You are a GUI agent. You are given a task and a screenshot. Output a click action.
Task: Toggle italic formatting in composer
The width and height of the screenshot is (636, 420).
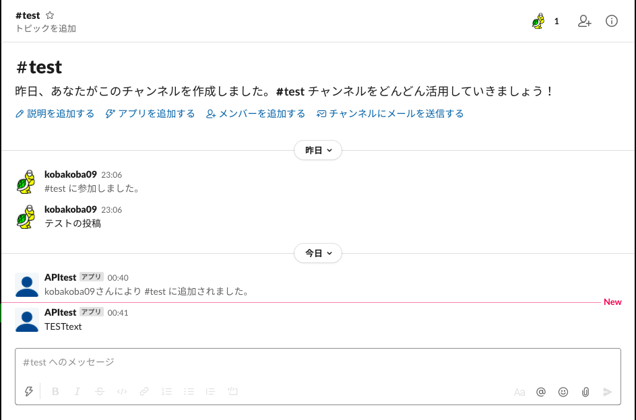(x=77, y=392)
